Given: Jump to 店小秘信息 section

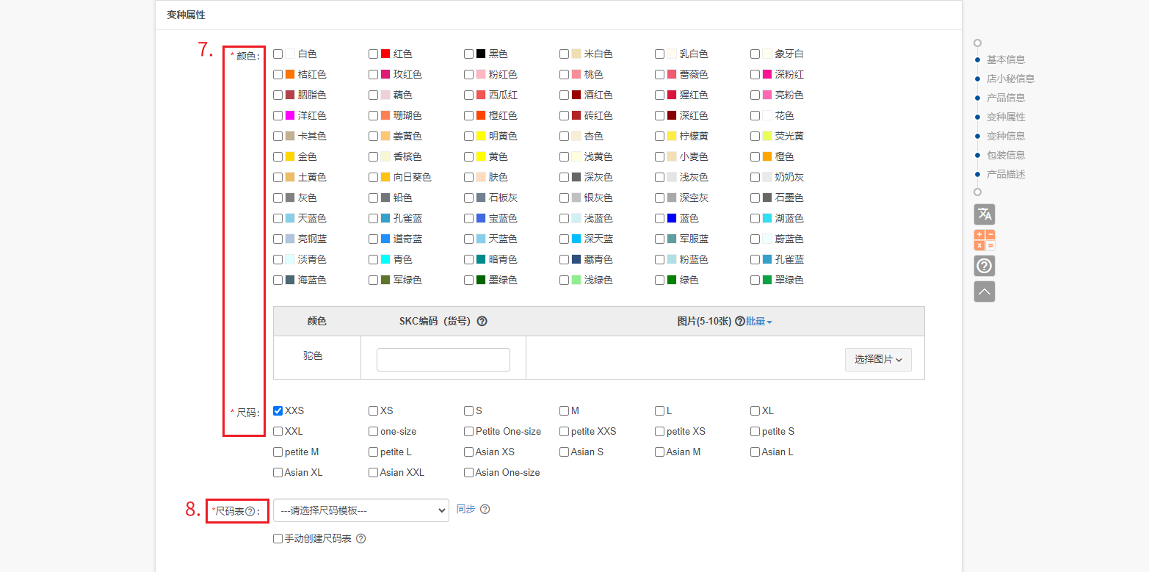Looking at the screenshot, I should tap(1010, 79).
